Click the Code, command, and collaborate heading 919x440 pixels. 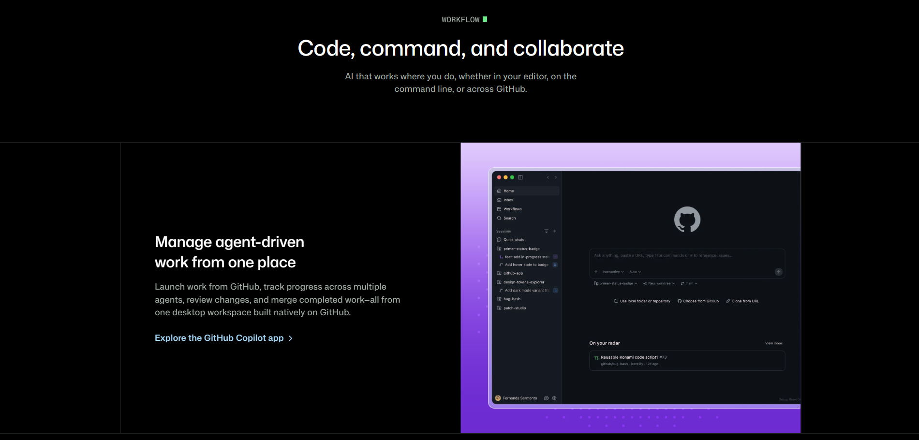click(461, 48)
